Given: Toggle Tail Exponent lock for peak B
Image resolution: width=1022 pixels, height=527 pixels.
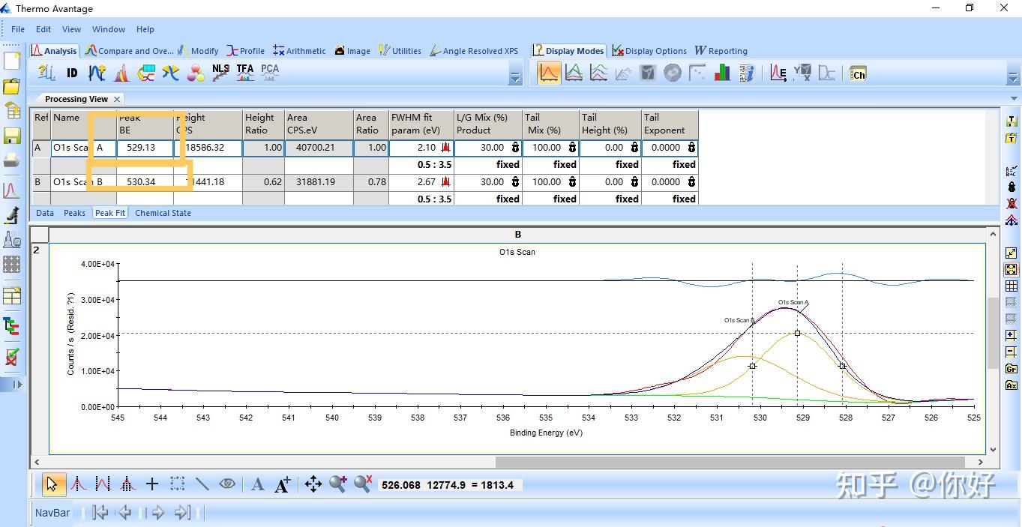Looking at the screenshot, I should pyautogui.click(x=691, y=182).
